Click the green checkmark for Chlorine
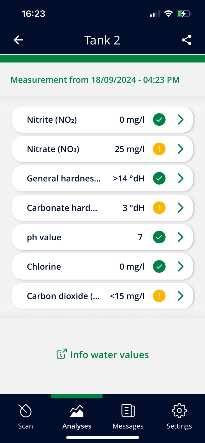205x443 pixels. 159,266
